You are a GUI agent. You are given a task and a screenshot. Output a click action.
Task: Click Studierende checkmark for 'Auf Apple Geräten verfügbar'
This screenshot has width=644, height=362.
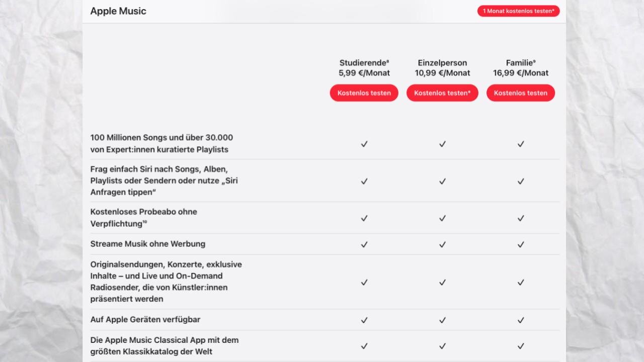point(364,320)
